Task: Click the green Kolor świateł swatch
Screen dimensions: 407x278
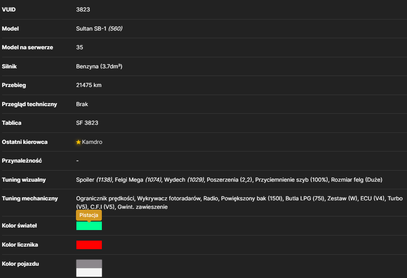Action: tap(89, 226)
